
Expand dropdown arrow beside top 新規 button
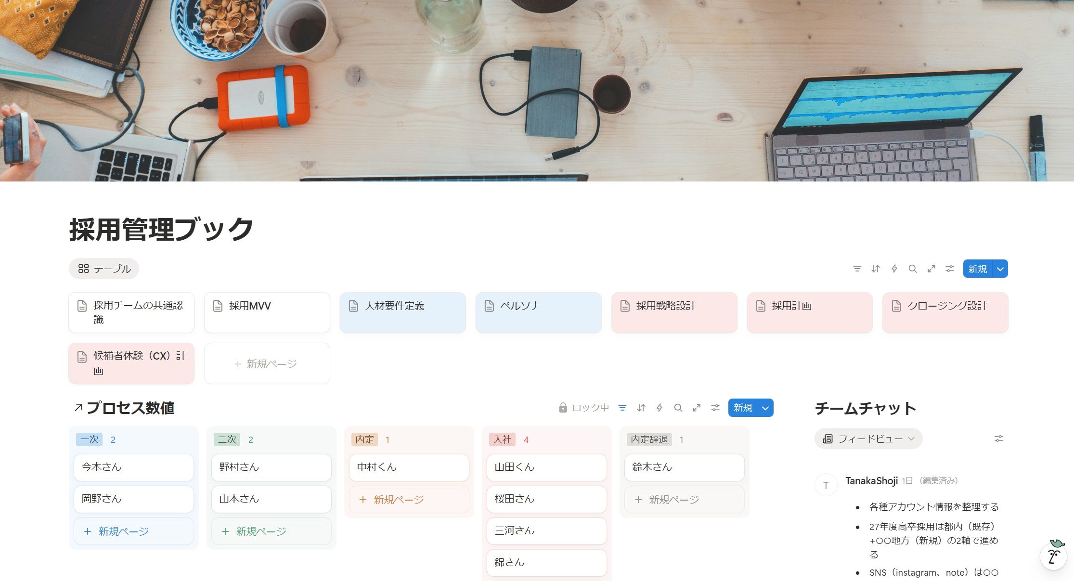(x=1000, y=269)
